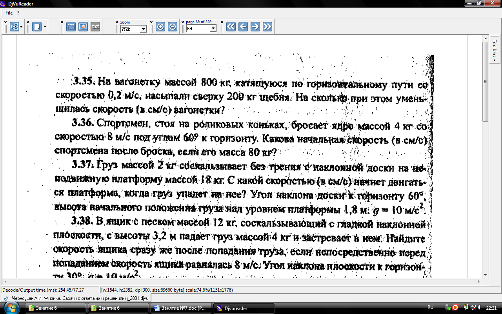Click the Djvureader taskbar button
502x314 pixels.
click(x=244, y=308)
